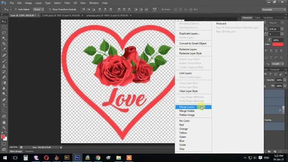Click the red text Color swatch
Image resolution: width=288 pixels, height=162 pixels.
[278, 44]
